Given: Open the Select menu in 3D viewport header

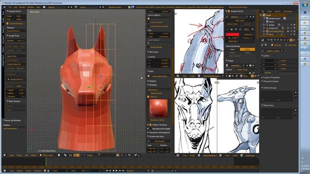Looking at the screenshot, I should click(x=19, y=156).
